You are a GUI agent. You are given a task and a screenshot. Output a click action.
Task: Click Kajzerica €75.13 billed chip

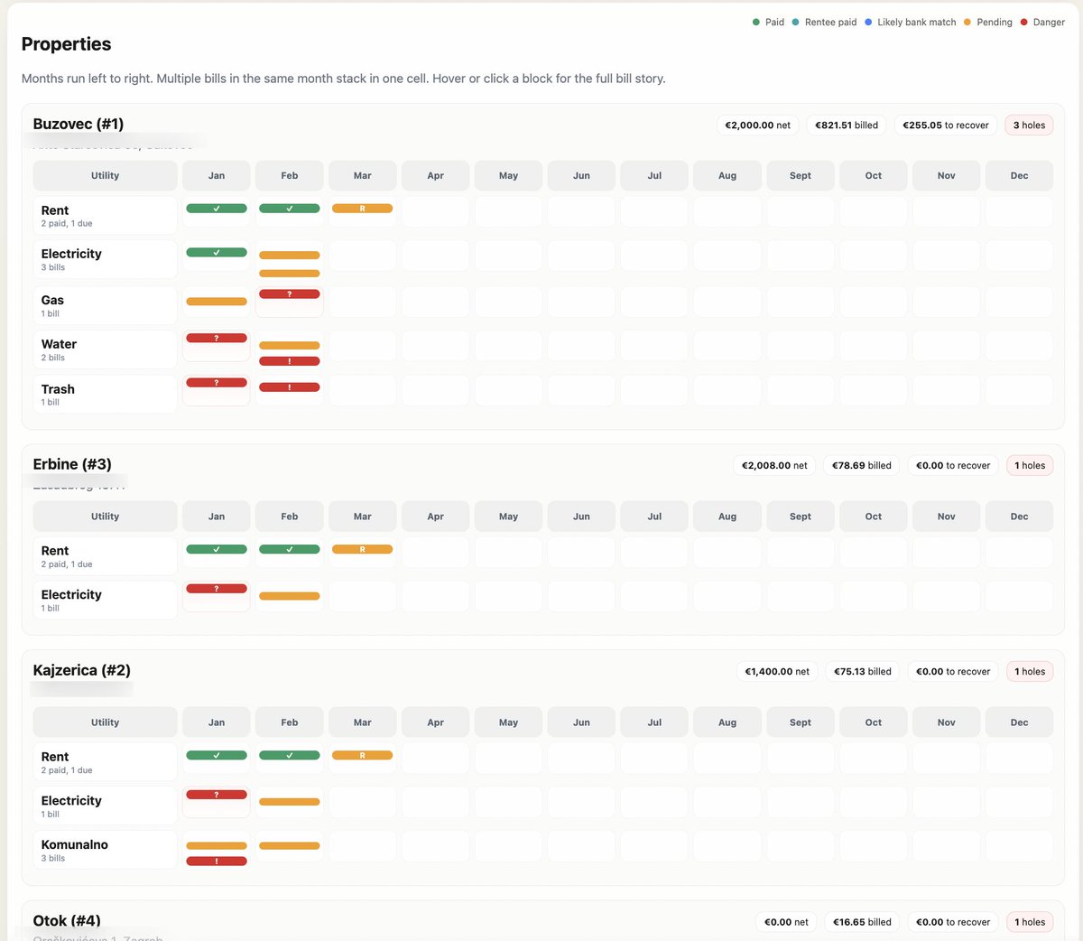coord(863,672)
